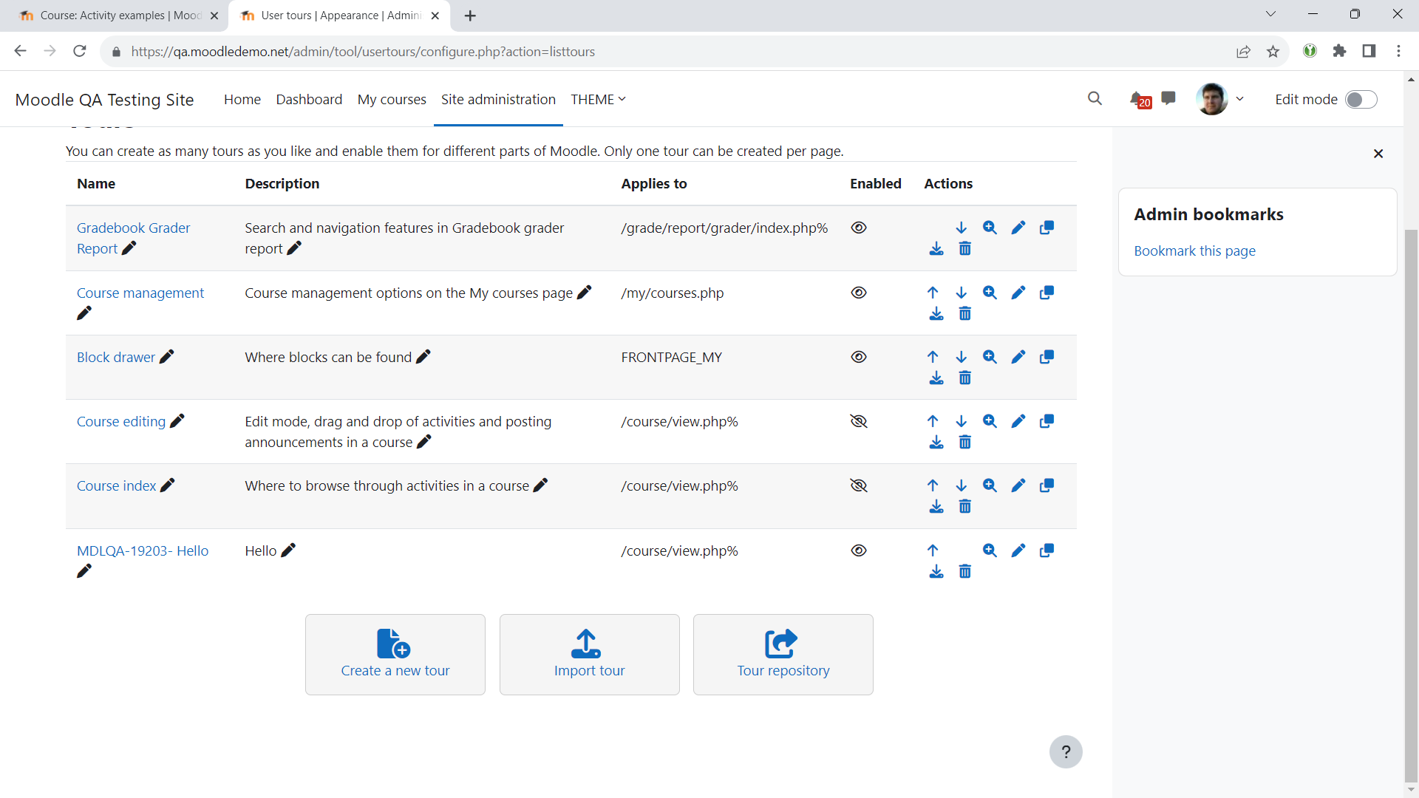Rename Block drawer tour with pencil icon
Viewport: 1419px width, 798px height.
(167, 357)
